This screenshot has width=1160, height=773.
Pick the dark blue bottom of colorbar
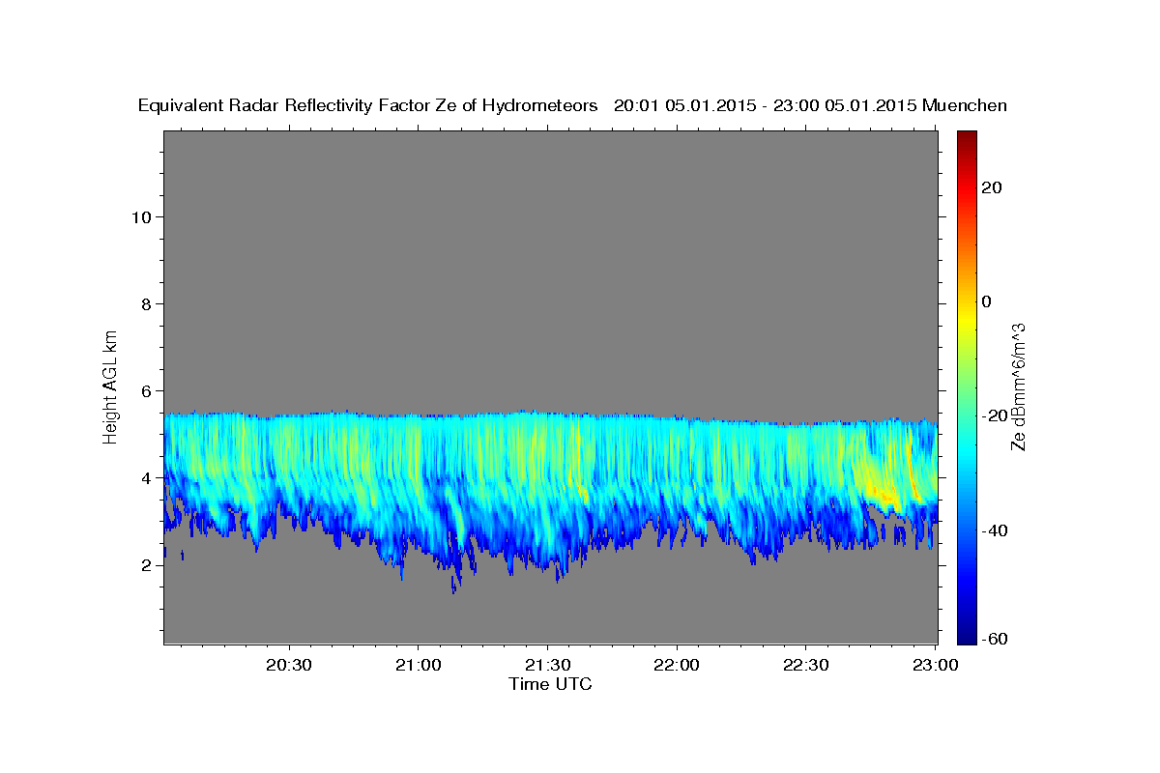pos(966,636)
